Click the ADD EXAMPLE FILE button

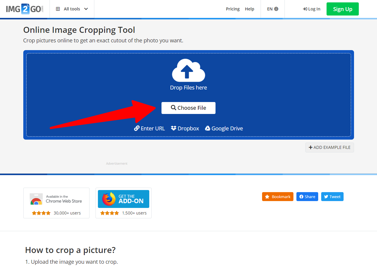(x=330, y=147)
